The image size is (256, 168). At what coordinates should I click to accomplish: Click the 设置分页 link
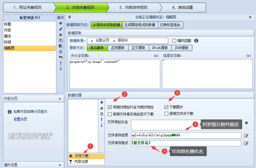(x=20, y=119)
